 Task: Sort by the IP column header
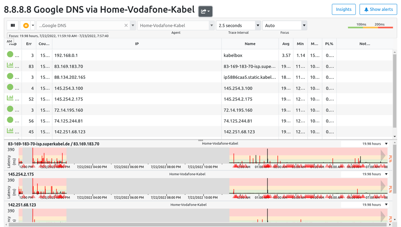coord(137,44)
